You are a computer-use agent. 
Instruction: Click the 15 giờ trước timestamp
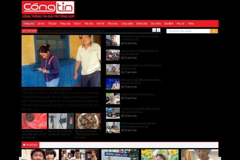coord(129,58)
